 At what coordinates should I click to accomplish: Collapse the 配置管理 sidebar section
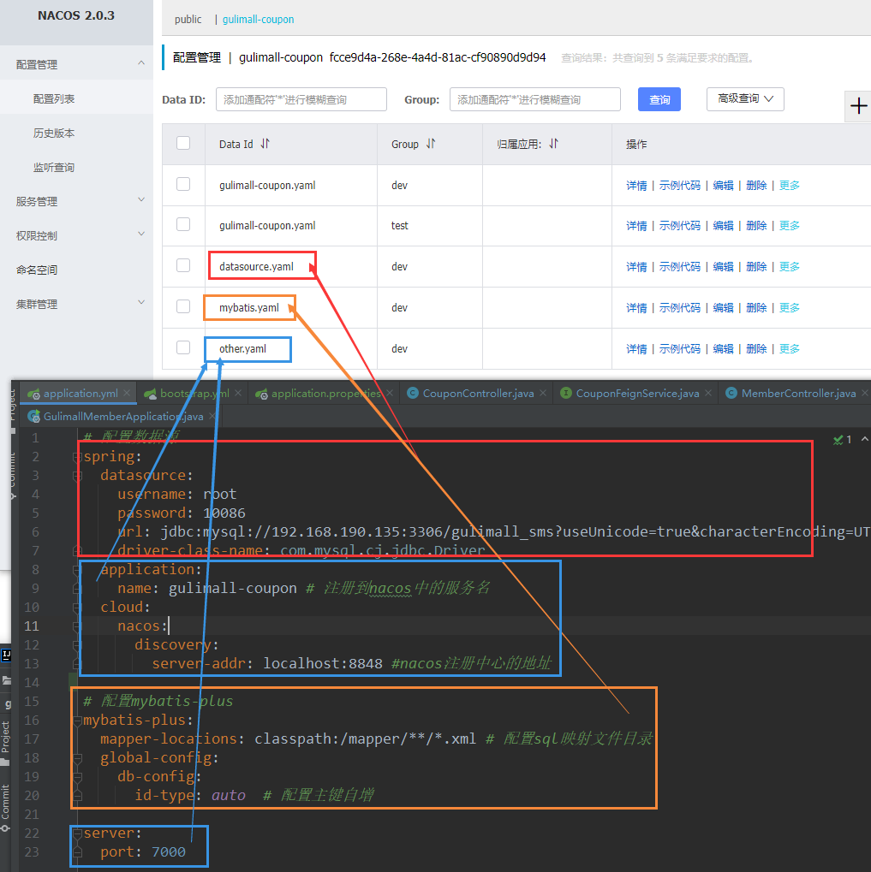[x=76, y=64]
